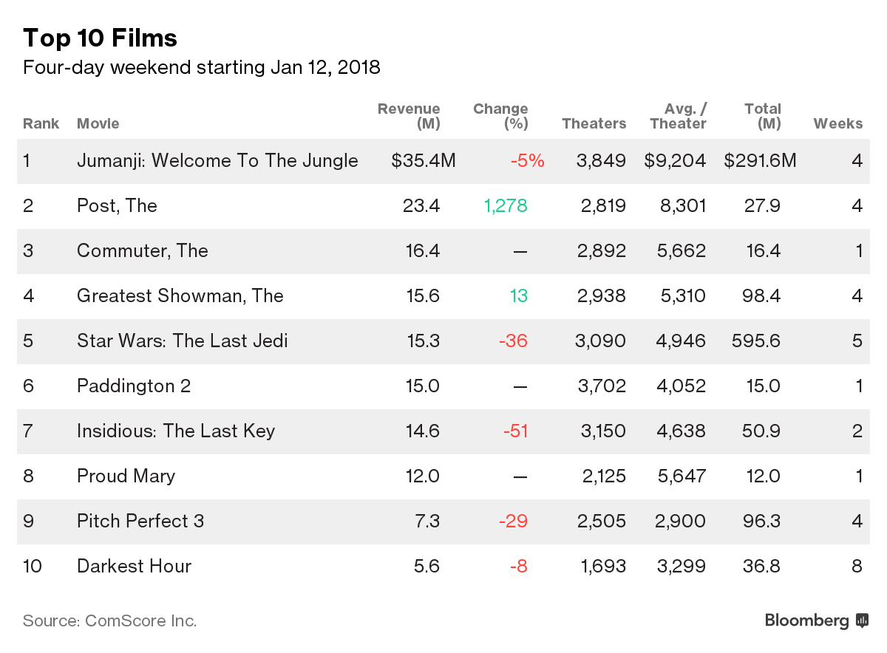Click the Bloomberg brand text
The width and height of the screenshot is (887, 653).
pos(806,620)
